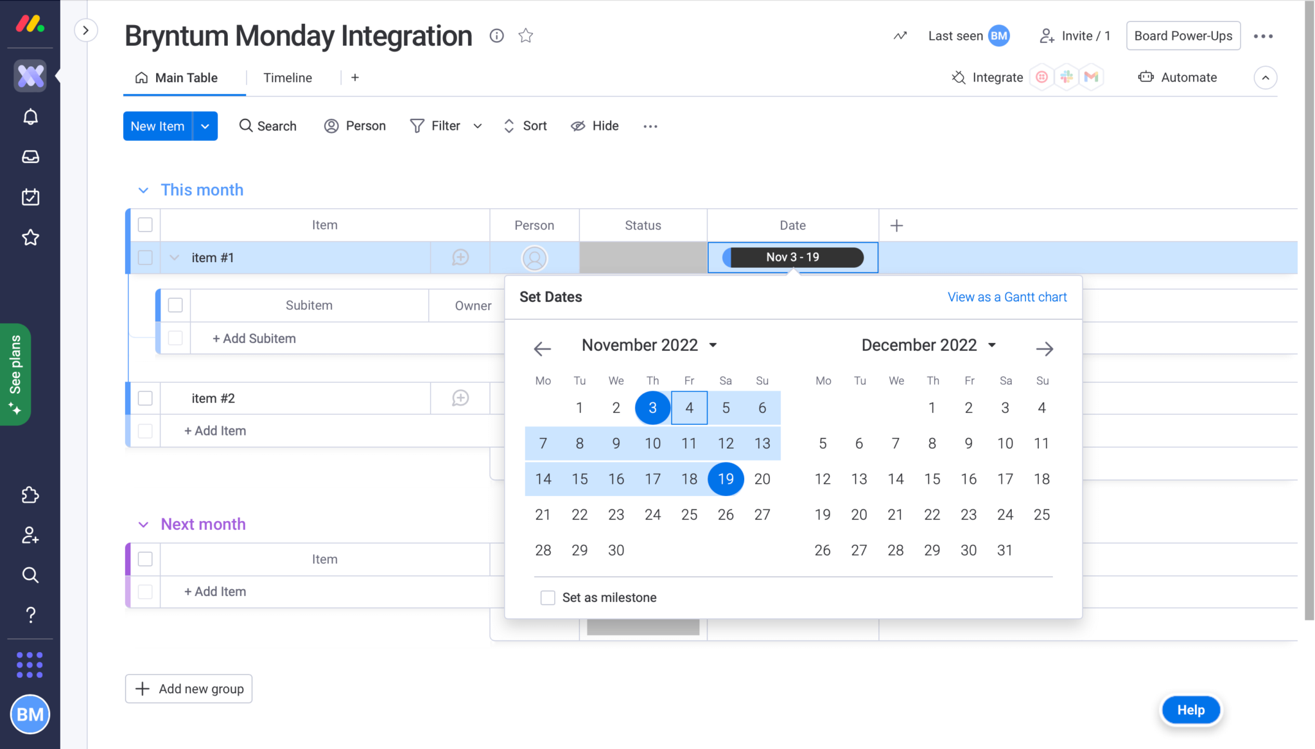
Task: Collapse the This month group
Action: pyautogui.click(x=143, y=190)
